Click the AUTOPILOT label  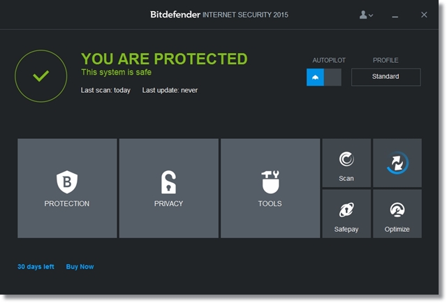[x=329, y=61]
